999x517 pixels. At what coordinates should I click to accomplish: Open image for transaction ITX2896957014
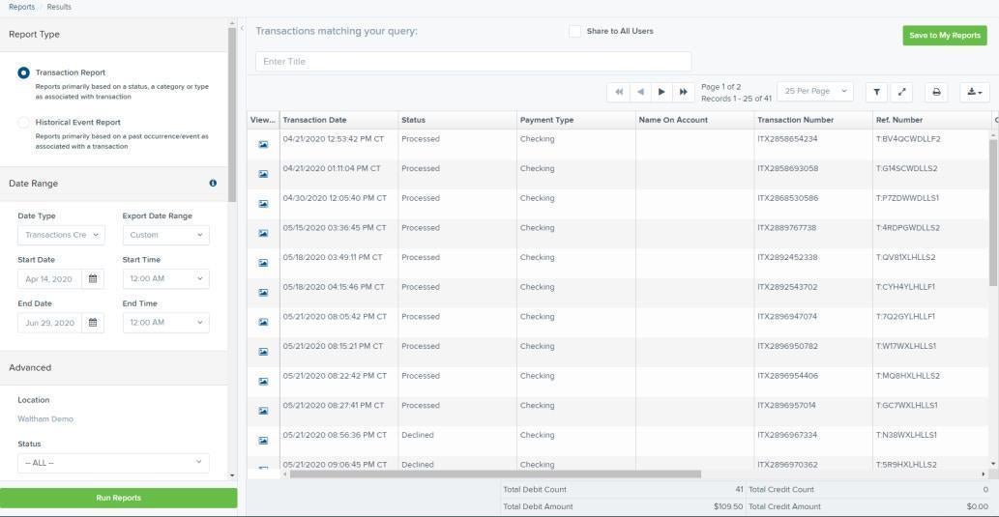pyautogui.click(x=263, y=411)
